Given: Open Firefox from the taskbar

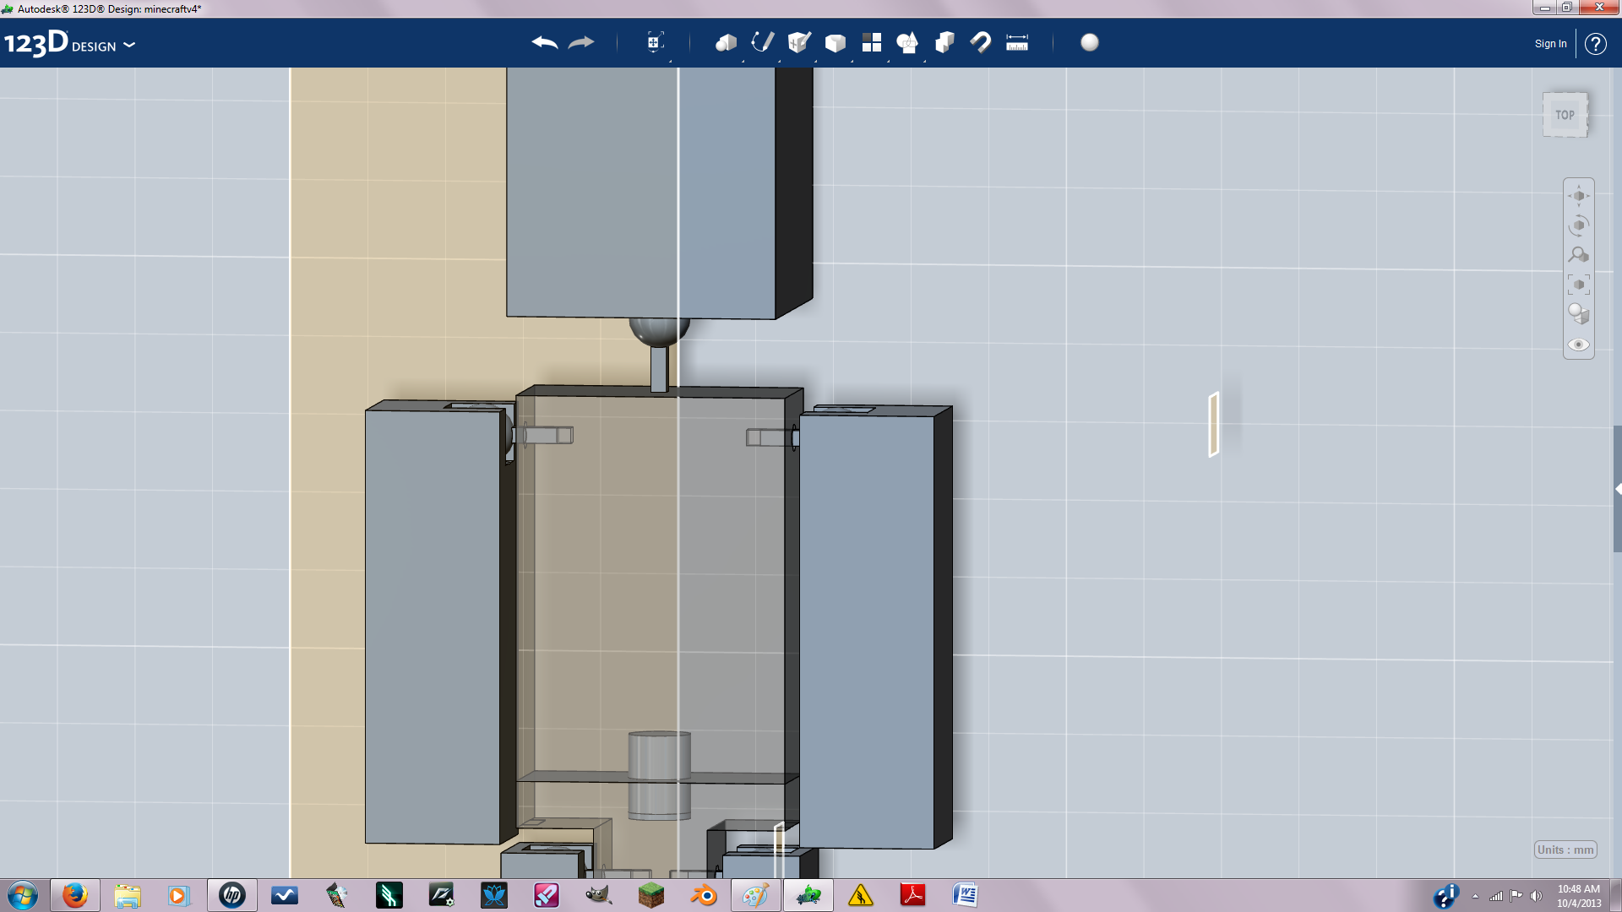Looking at the screenshot, I should tap(75, 895).
